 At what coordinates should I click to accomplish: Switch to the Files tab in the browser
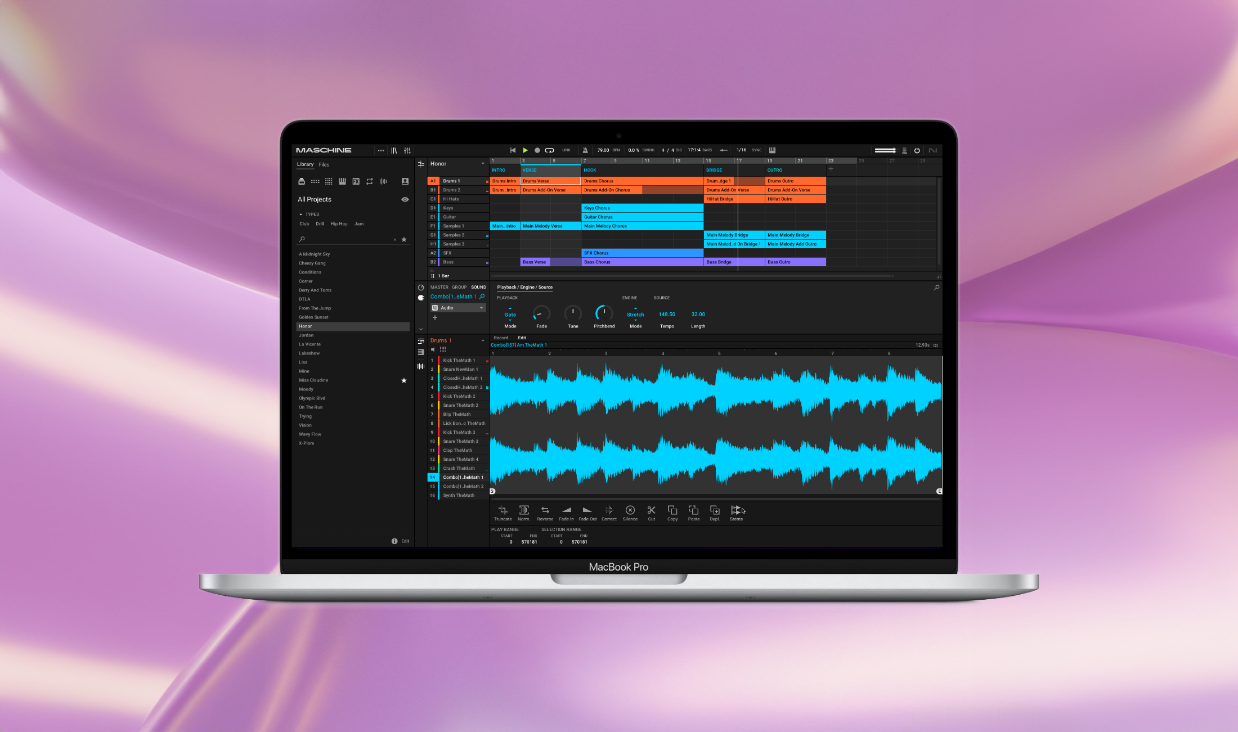click(324, 164)
